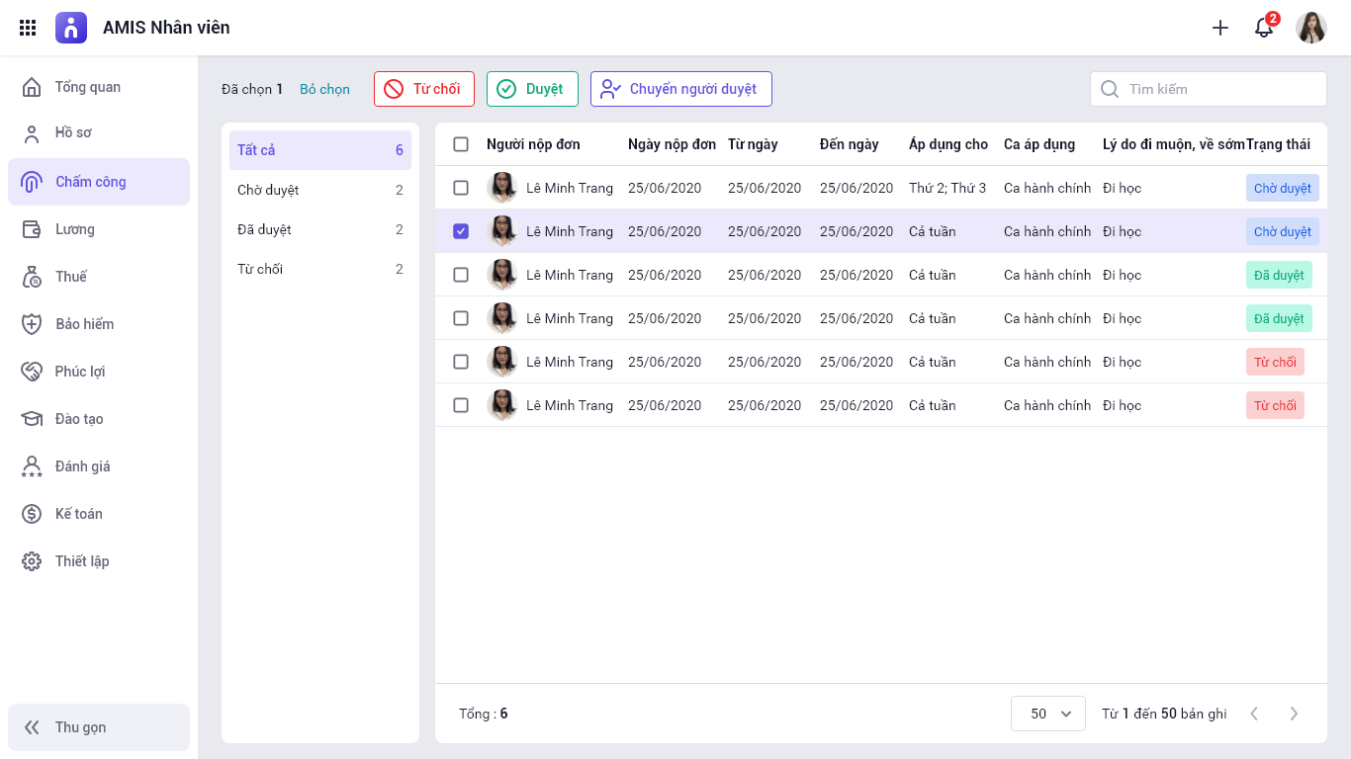Check the first row Thứ 2; Thứ 3 checkbox
This screenshot has width=1351, height=759.
coord(461,188)
